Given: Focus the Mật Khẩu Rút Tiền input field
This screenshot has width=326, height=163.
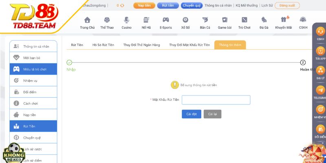Looking at the screenshot, I should click(x=216, y=100).
